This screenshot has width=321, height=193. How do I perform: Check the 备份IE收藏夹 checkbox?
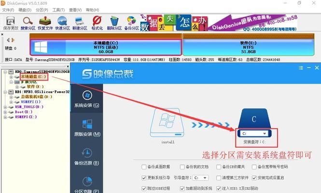(x=219, y=167)
